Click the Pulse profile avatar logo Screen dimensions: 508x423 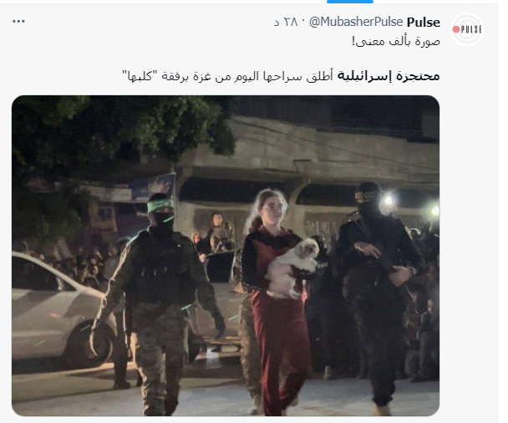click(x=467, y=29)
